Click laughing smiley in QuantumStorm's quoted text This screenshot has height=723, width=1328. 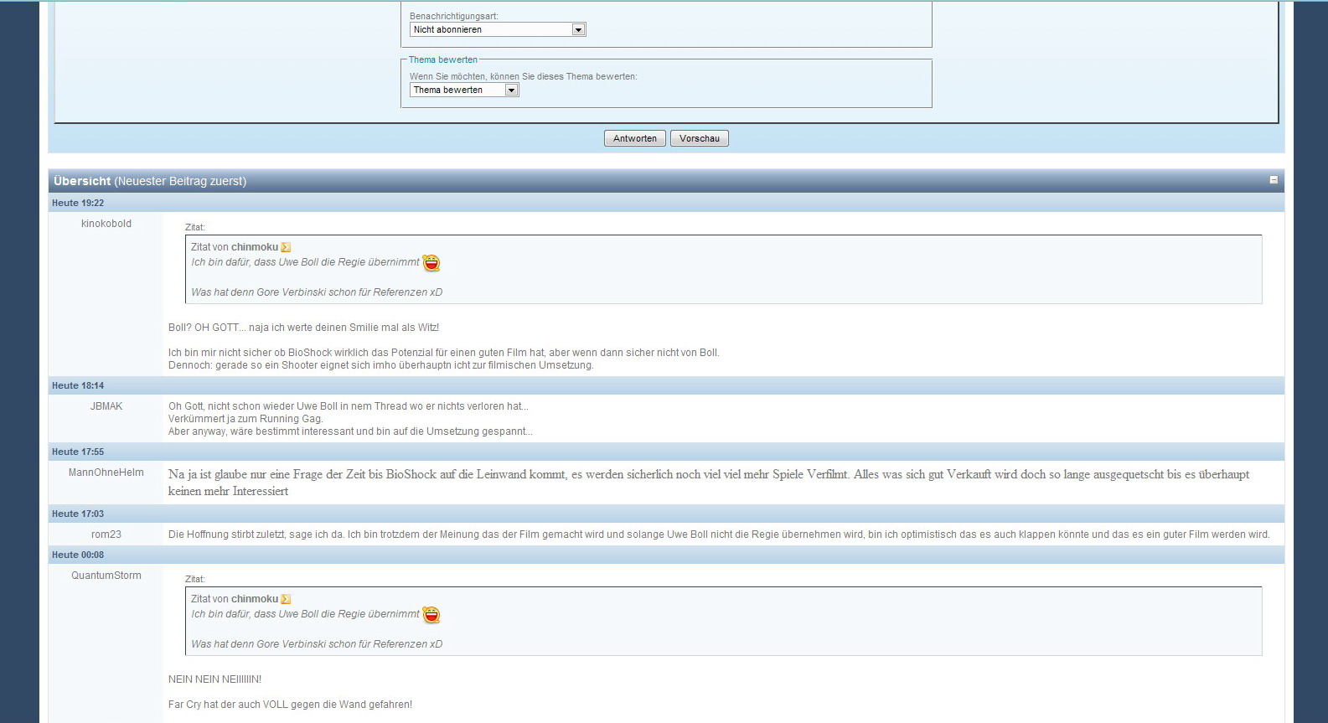pos(431,615)
